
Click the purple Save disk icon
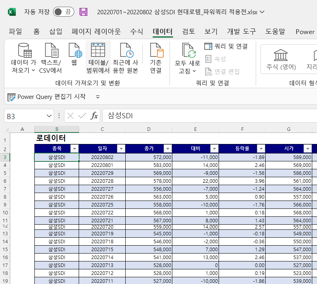83,12
